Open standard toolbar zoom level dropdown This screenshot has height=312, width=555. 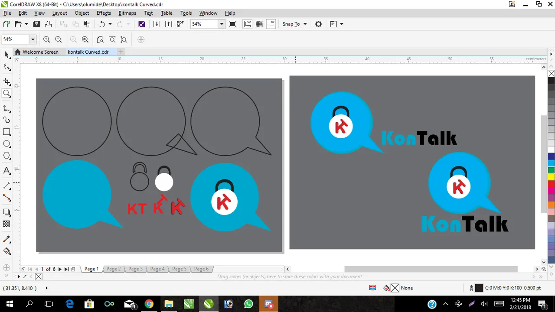coord(222,24)
